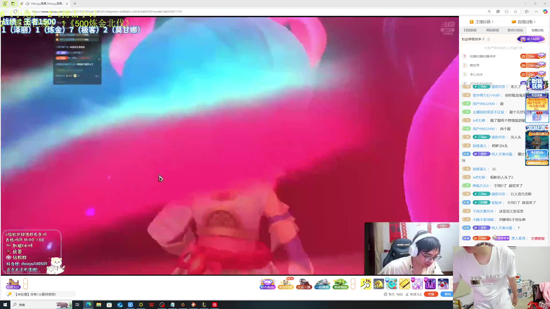Image resolution: width=550 pixels, height=309 pixels.
Task: Click chat username 烤鱼片儿0
Action: [480, 186]
